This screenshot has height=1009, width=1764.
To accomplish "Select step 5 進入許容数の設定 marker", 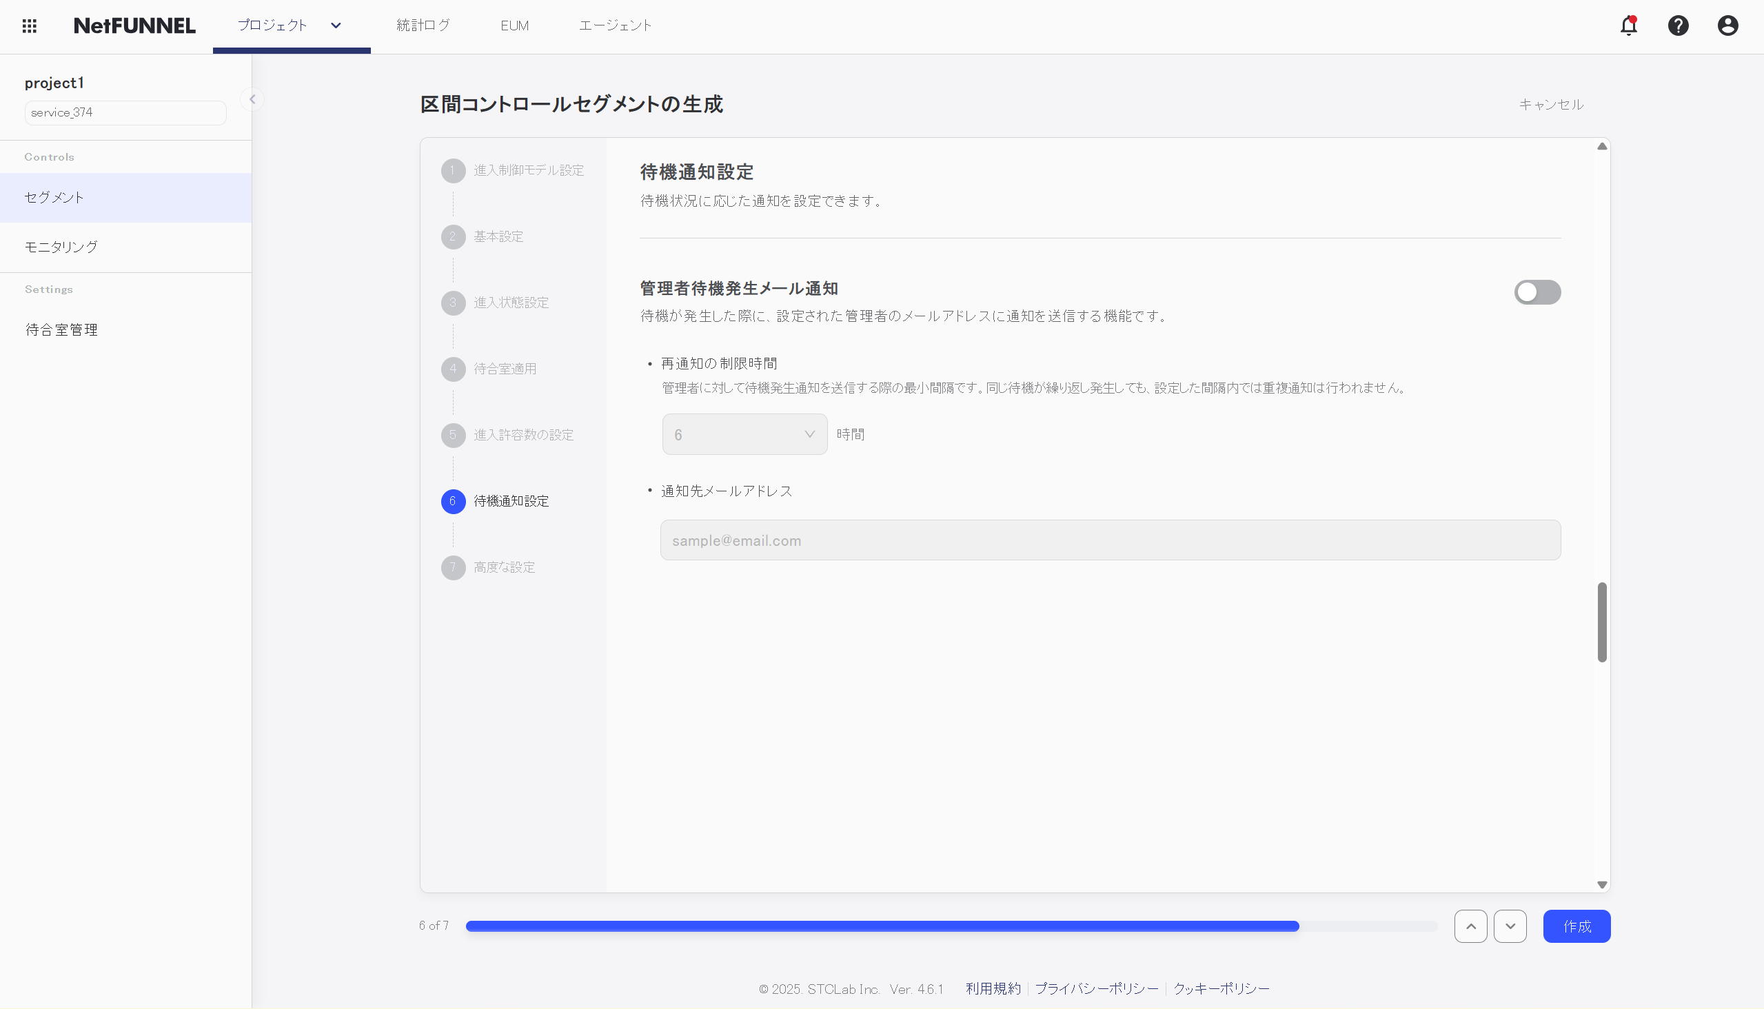I will click(454, 434).
